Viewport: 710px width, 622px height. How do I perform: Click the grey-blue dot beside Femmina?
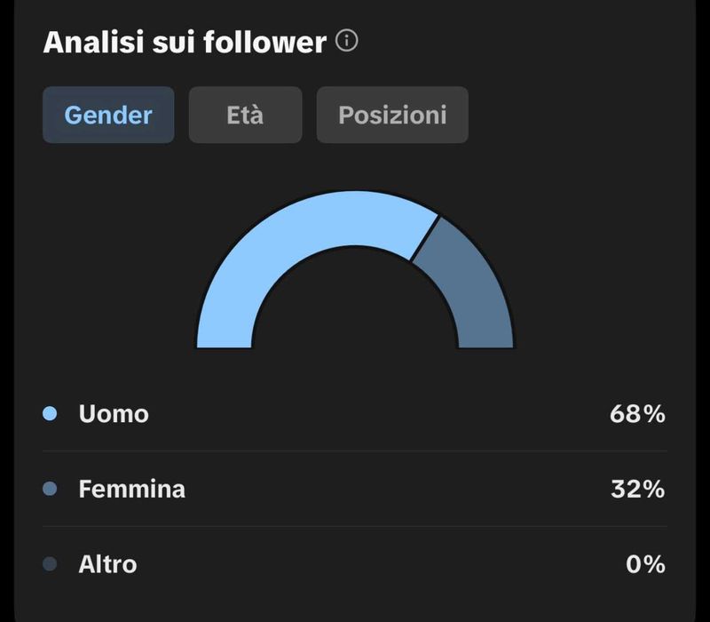coord(51,489)
